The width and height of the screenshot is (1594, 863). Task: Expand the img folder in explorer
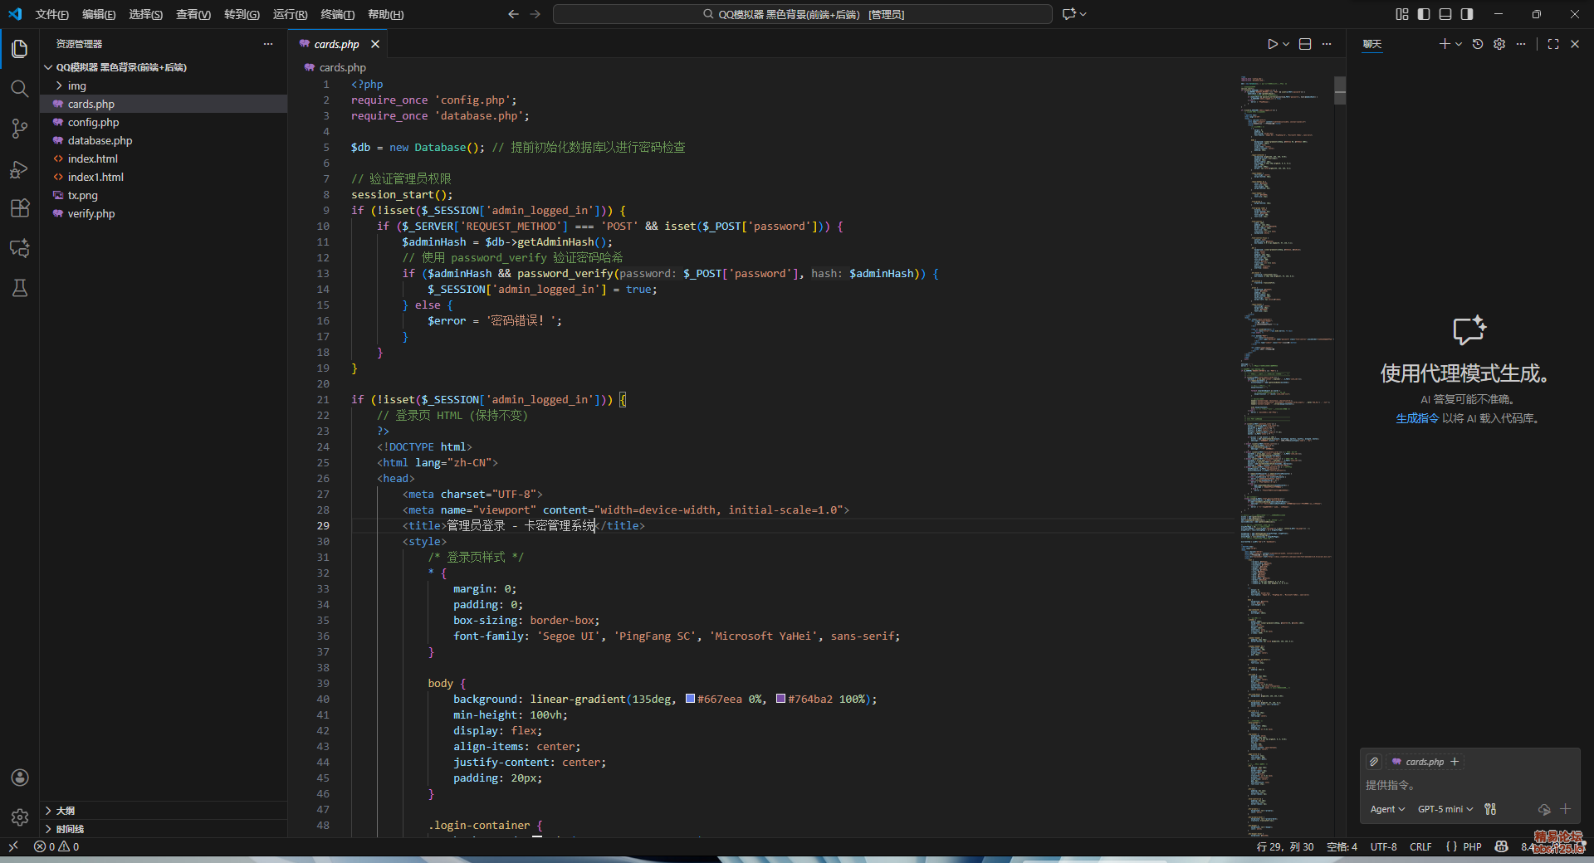[x=76, y=85]
